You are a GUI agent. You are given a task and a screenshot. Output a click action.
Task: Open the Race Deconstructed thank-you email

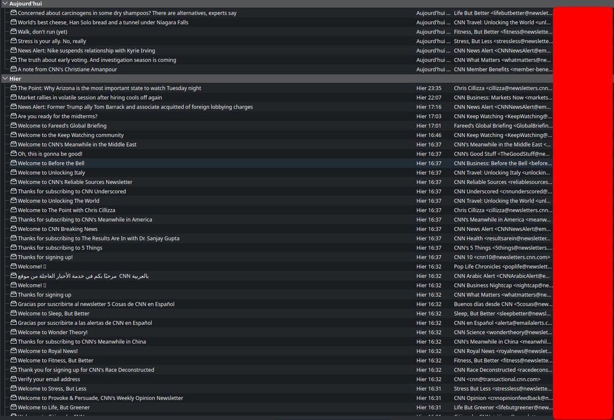click(86, 370)
